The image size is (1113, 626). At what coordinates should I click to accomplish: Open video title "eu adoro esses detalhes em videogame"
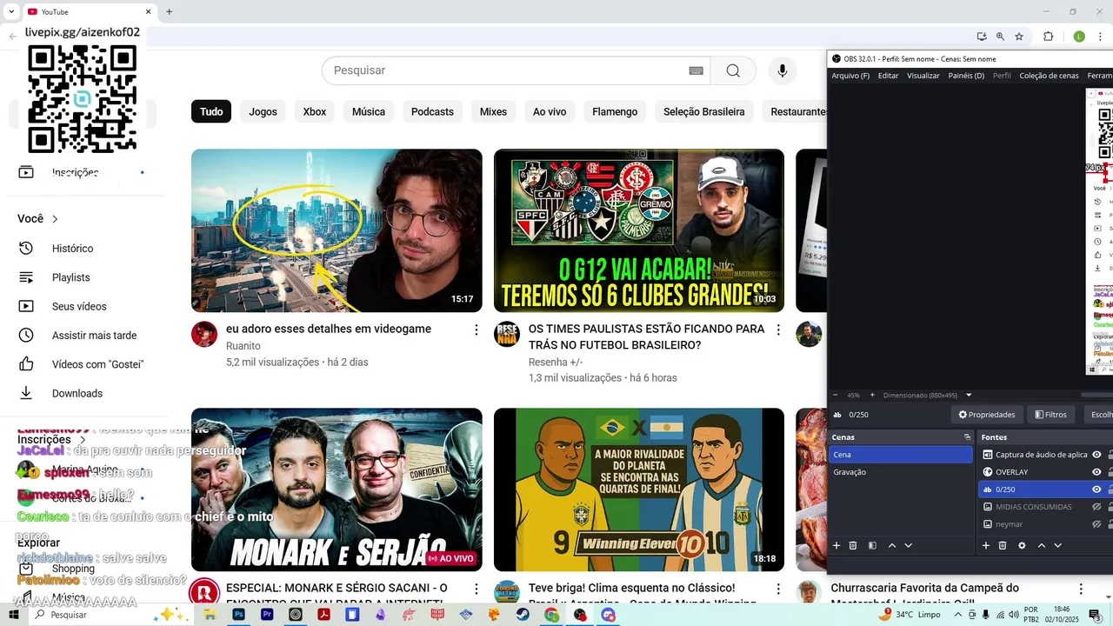[x=329, y=329]
